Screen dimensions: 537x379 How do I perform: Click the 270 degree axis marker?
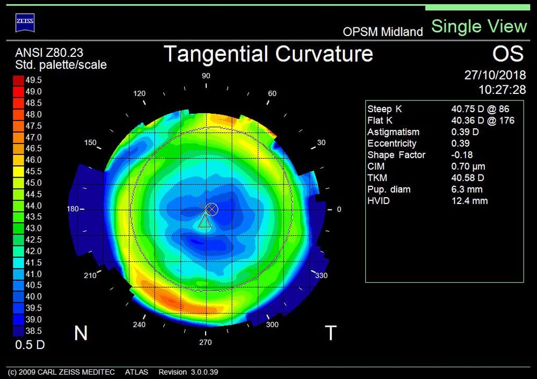(206, 342)
